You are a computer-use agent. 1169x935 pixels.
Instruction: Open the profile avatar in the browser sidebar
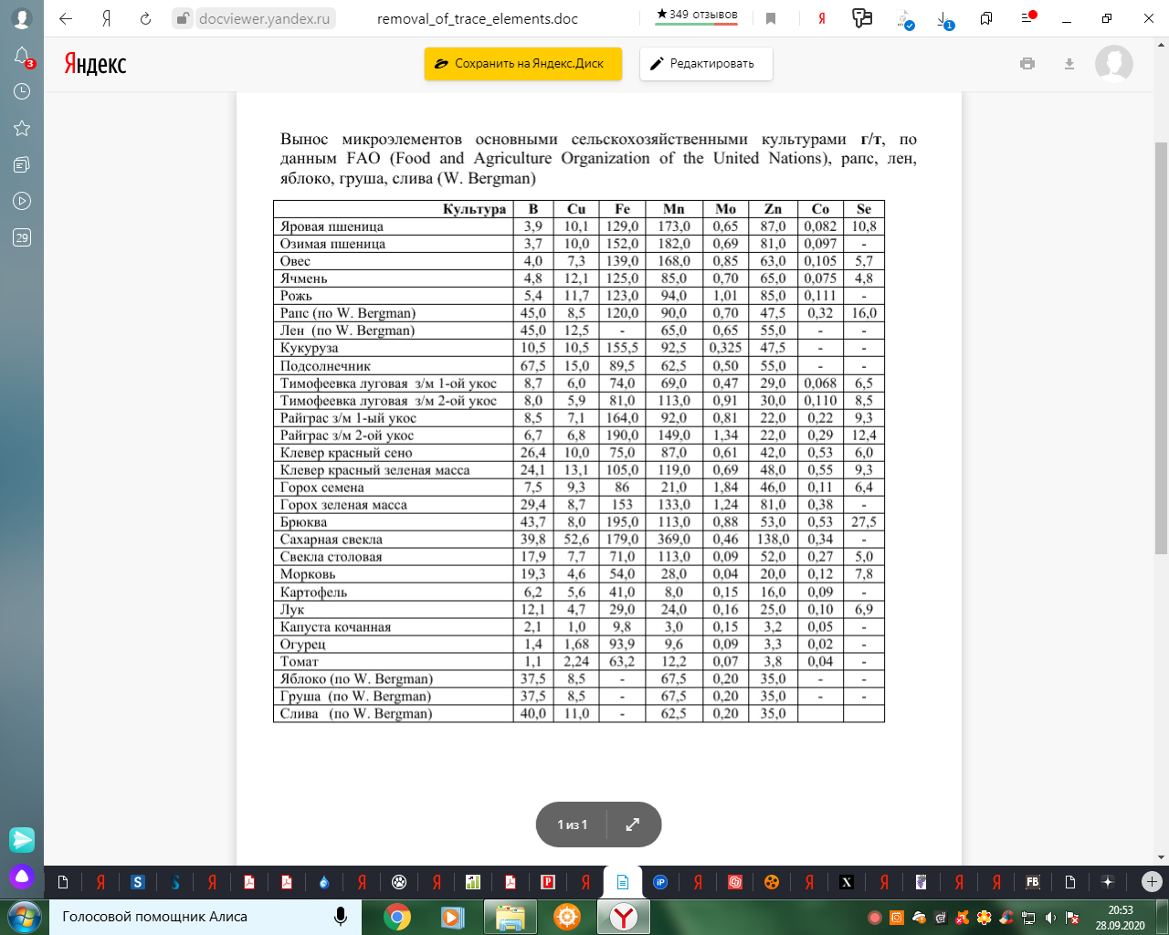click(x=21, y=18)
